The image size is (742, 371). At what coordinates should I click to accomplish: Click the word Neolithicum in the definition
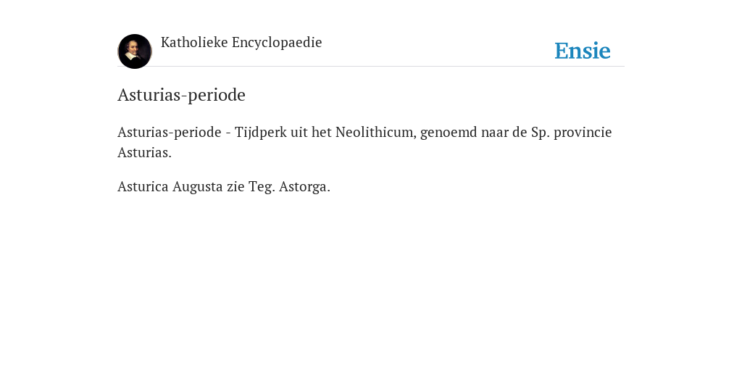[x=376, y=132]
